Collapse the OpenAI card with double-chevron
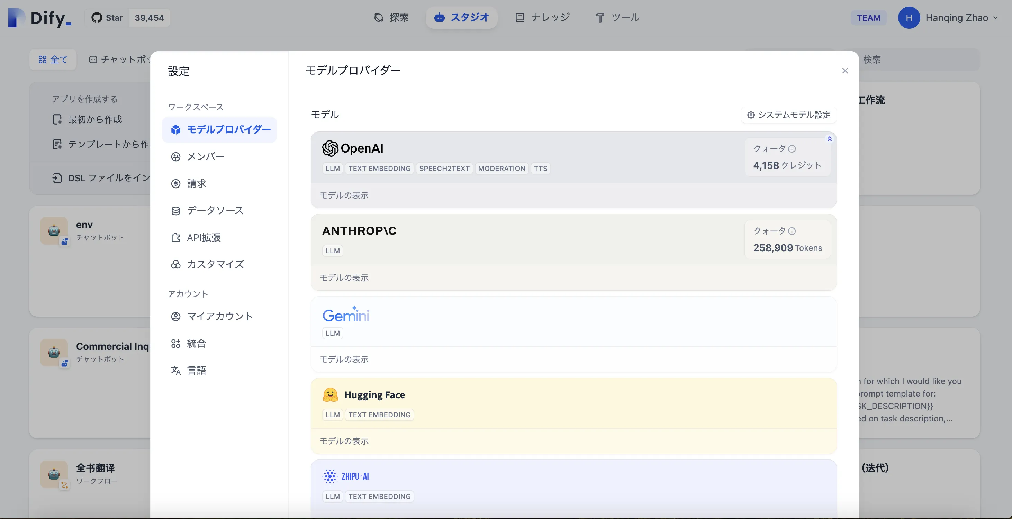This screenshot has height=519, width=1012. (x=829, y=139)
